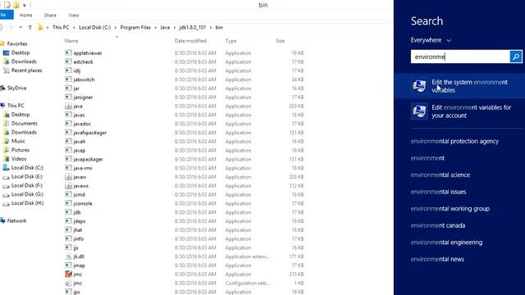525x295 pixels.
Task: Select the javapackager file row
Action: (184, 159)
